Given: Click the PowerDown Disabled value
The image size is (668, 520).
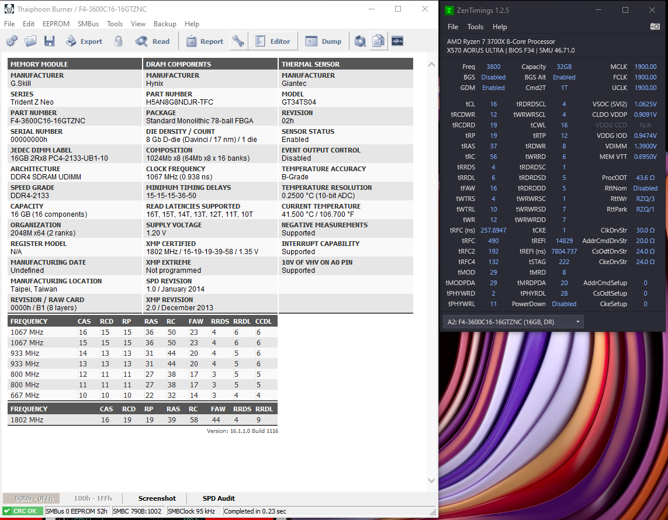Looking at the screenshot, I should pos(564,304).
